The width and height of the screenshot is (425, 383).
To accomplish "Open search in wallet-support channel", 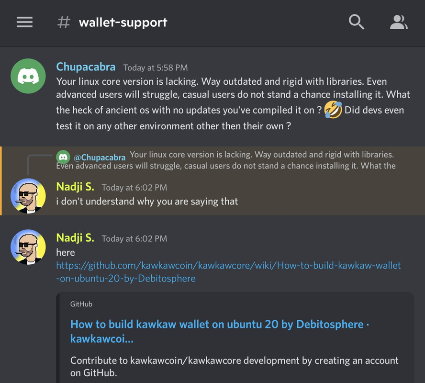I will coord(356,22).
